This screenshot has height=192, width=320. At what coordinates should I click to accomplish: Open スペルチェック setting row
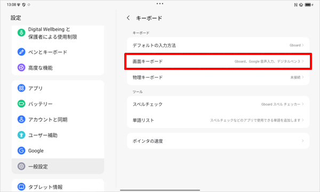click(x=218, y=104)
